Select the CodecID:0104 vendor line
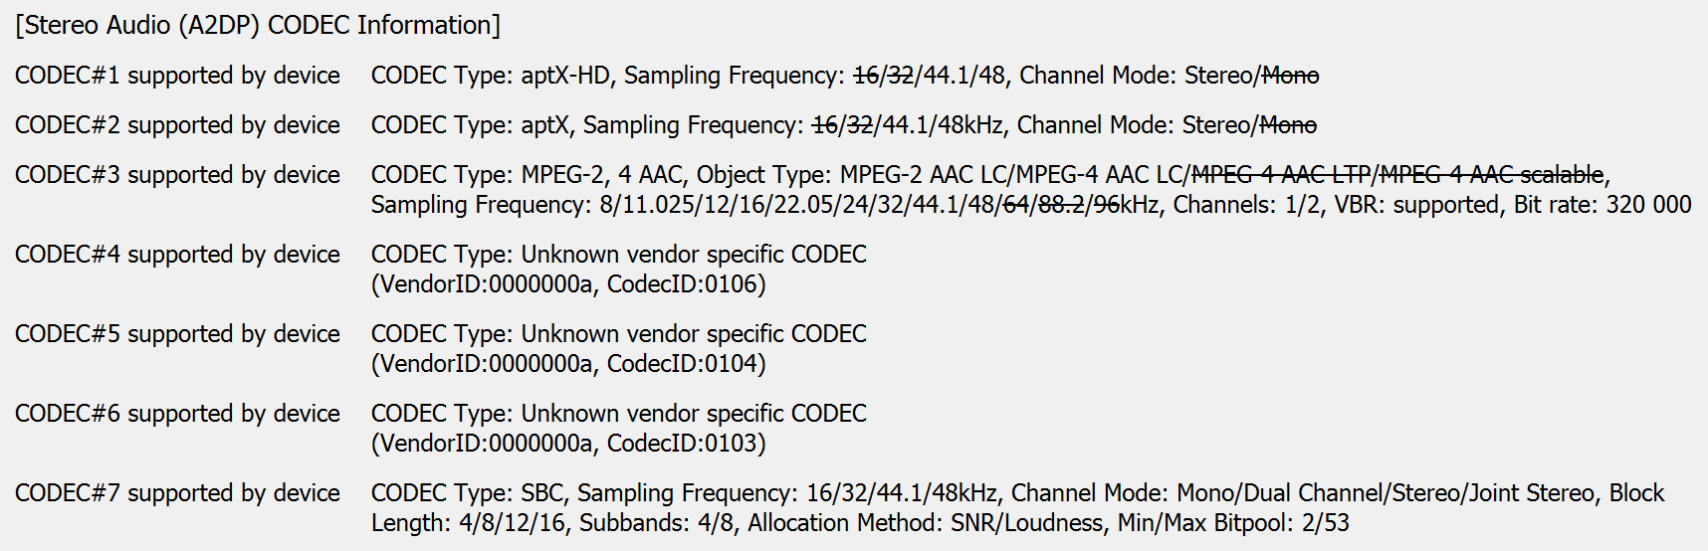Viewport: 1708px width, 551px height. coord(568,364)
